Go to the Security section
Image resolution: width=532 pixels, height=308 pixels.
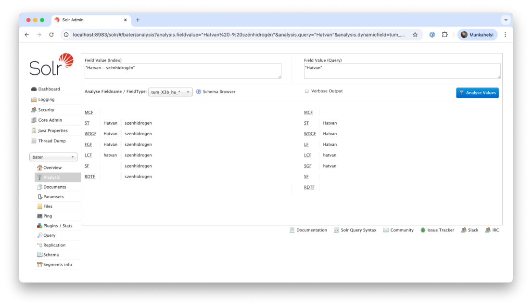point(46,110)
